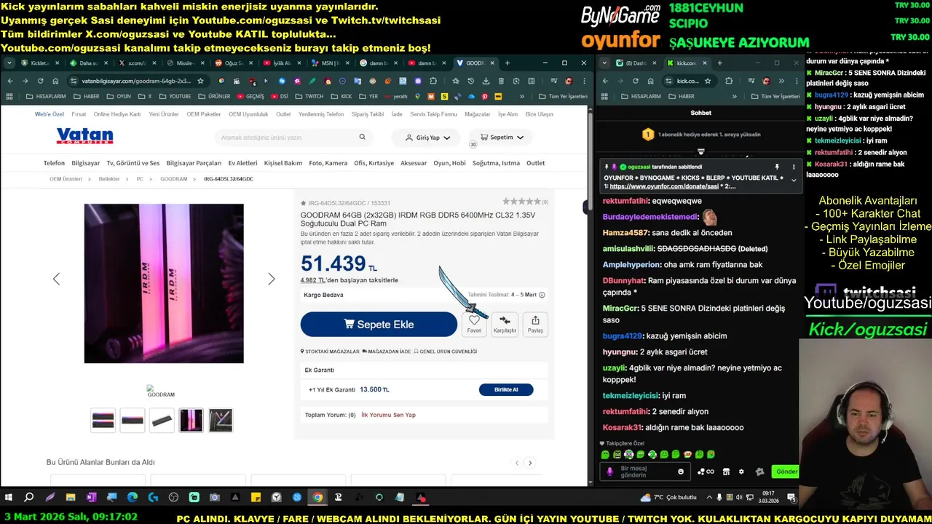Open Bilgisayar category menu
932x524 pixels.
(x=85, y=163)
